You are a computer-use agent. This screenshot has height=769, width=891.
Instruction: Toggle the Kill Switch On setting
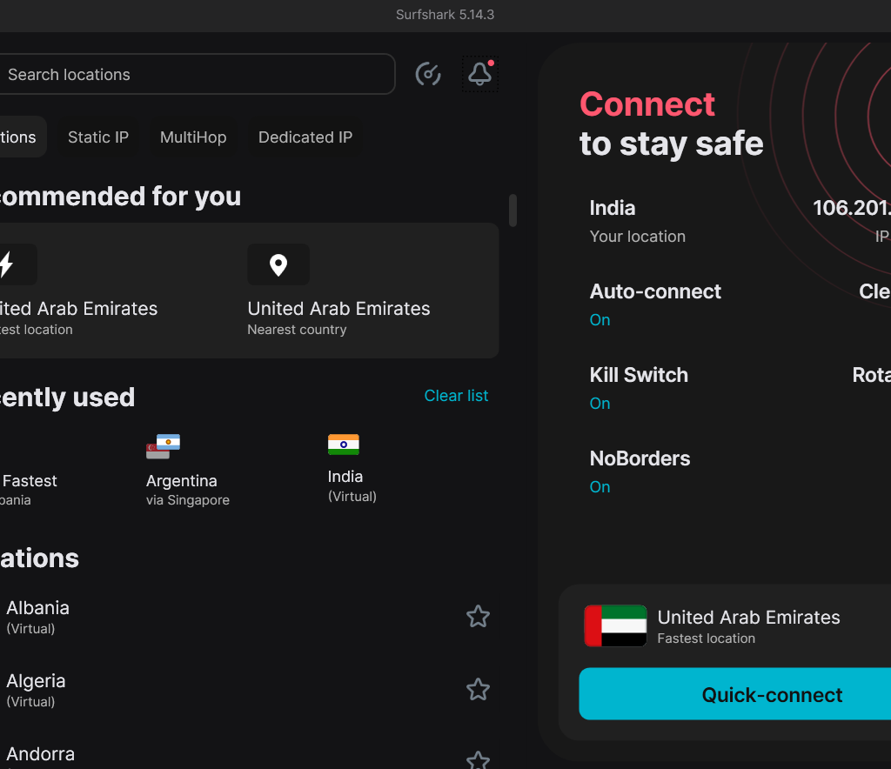600,404
